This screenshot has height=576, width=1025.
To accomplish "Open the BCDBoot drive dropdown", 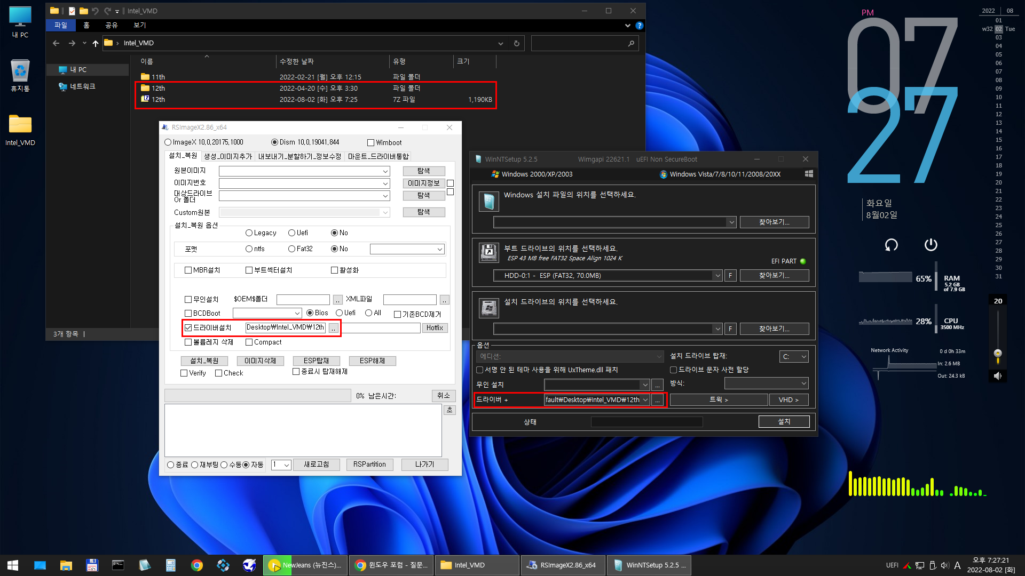I will point(297,314).
